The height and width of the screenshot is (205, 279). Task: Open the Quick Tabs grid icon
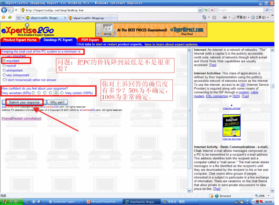tap(19, 18)
